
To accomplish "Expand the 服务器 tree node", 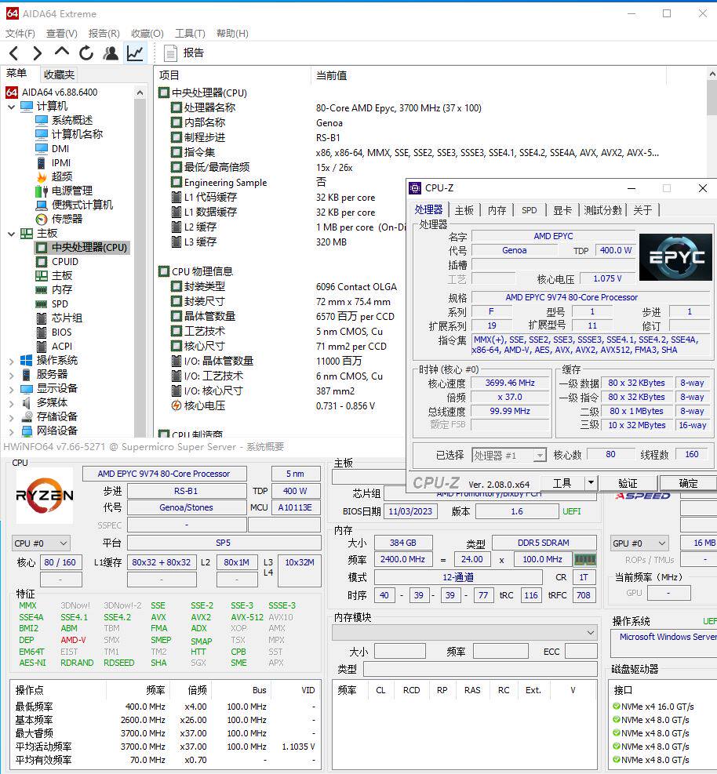I will (x=11, y=375).
